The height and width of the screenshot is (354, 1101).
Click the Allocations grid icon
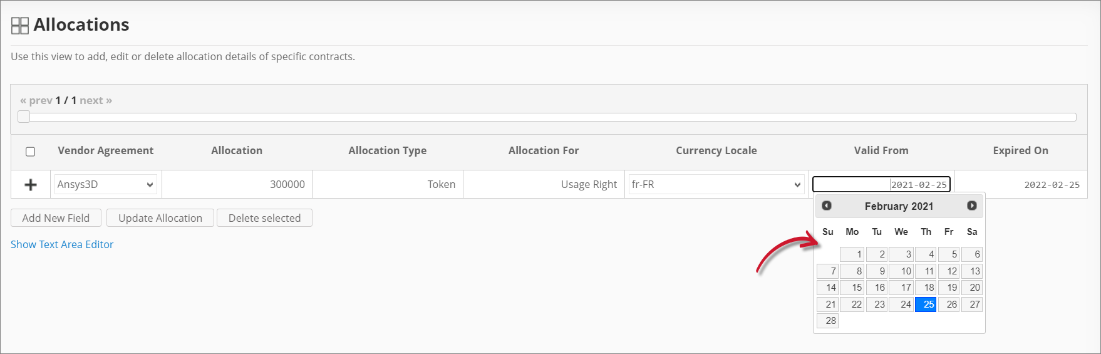20,26
